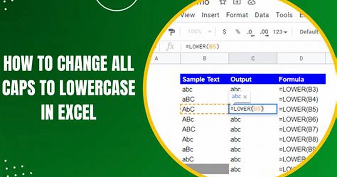Open the Format menu
Viewport: 337px width, 177px height.
coord(237,15)
